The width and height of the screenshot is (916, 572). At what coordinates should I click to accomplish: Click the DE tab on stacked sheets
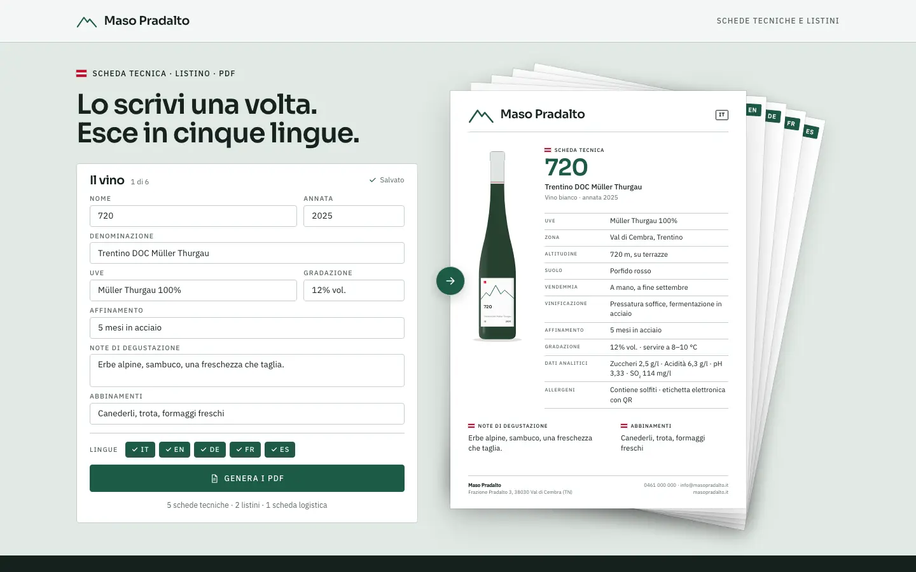click(x=772, y=116)
